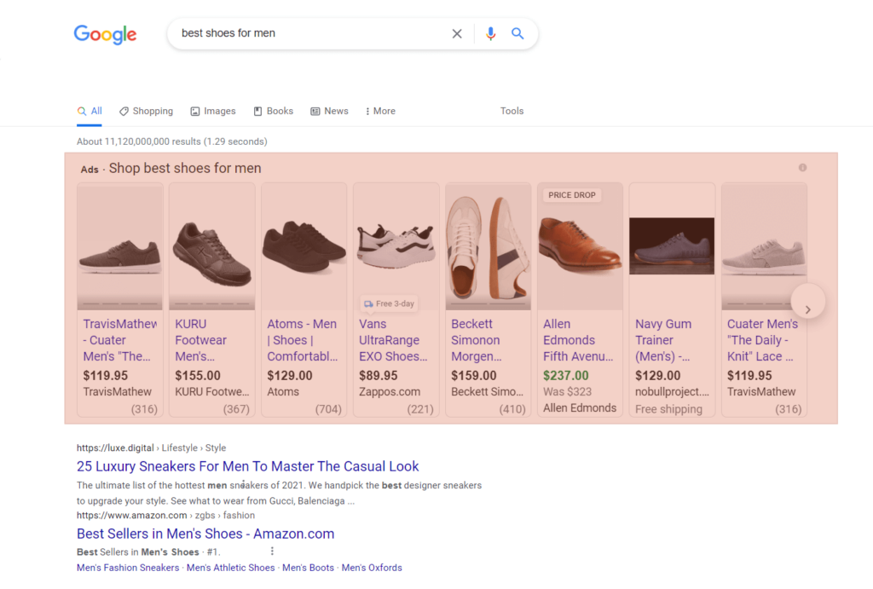The image size is (873, 589).
Task: Open the Men's Fashion Sneakers sublink
Action: [128, 568]
